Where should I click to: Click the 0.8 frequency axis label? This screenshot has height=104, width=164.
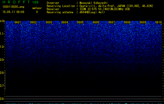pyautogui.click(x=2, y=73)
